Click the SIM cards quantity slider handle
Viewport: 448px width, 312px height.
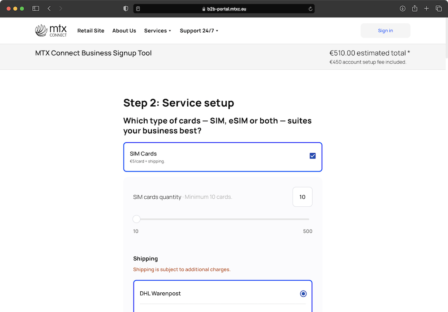[137, 219]
